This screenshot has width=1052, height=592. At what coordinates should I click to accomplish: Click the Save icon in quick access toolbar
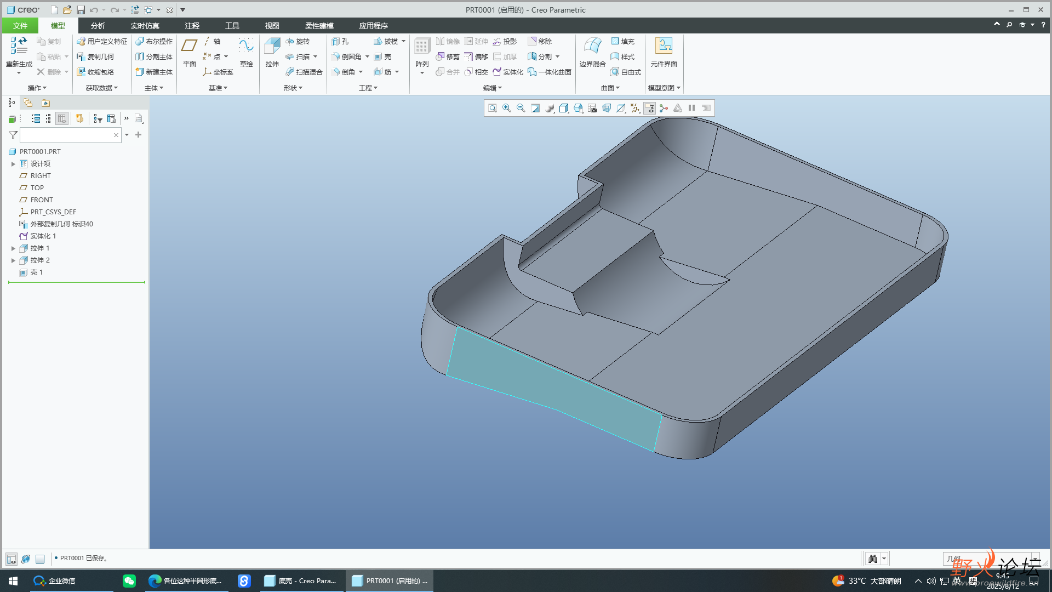pyautogui.click(x=81, y=10)
